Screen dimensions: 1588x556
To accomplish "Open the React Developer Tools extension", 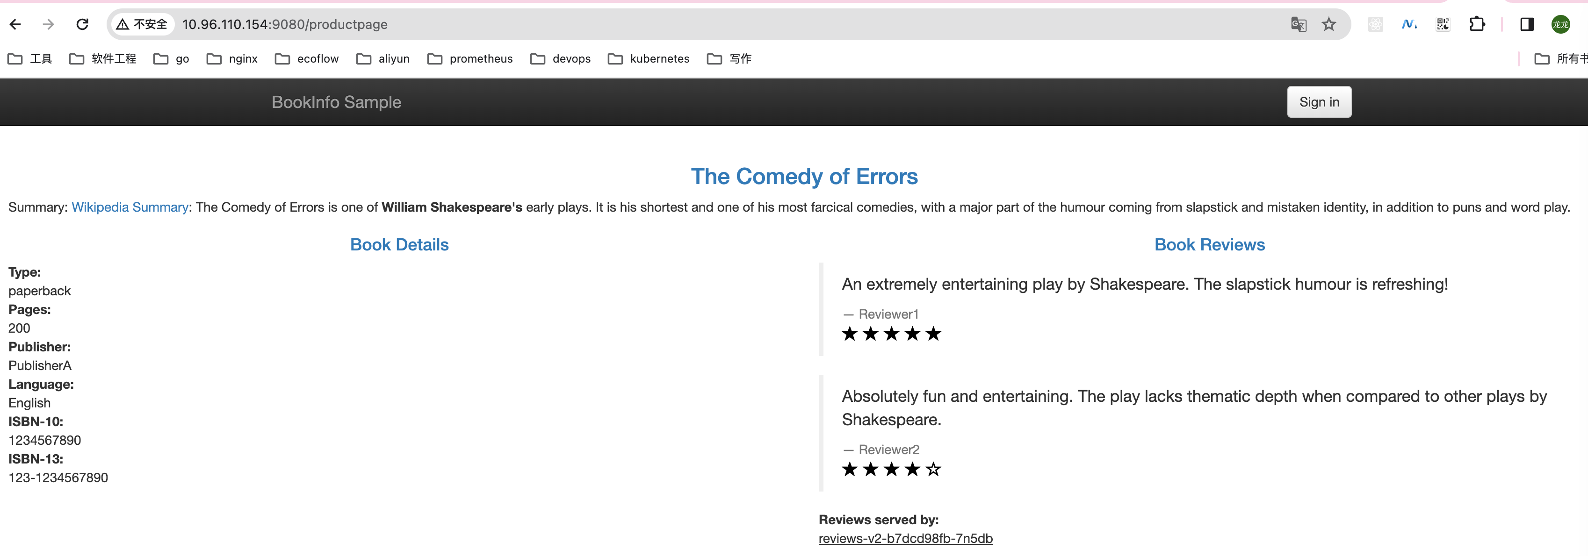I will coord(1375,24).
